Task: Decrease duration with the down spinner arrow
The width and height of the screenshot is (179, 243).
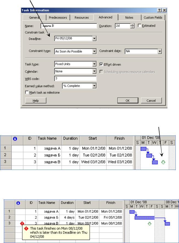Action: click(x=132, y=27)
